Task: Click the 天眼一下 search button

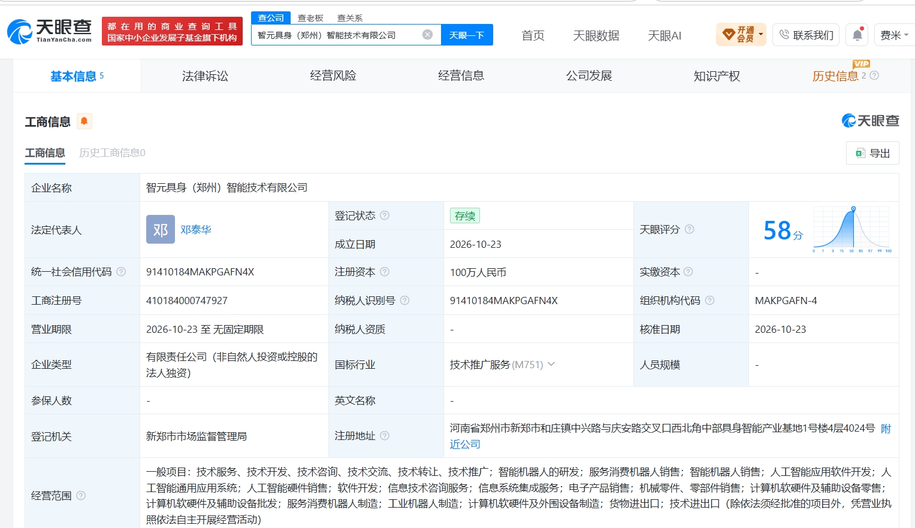Action: [467, 35]
